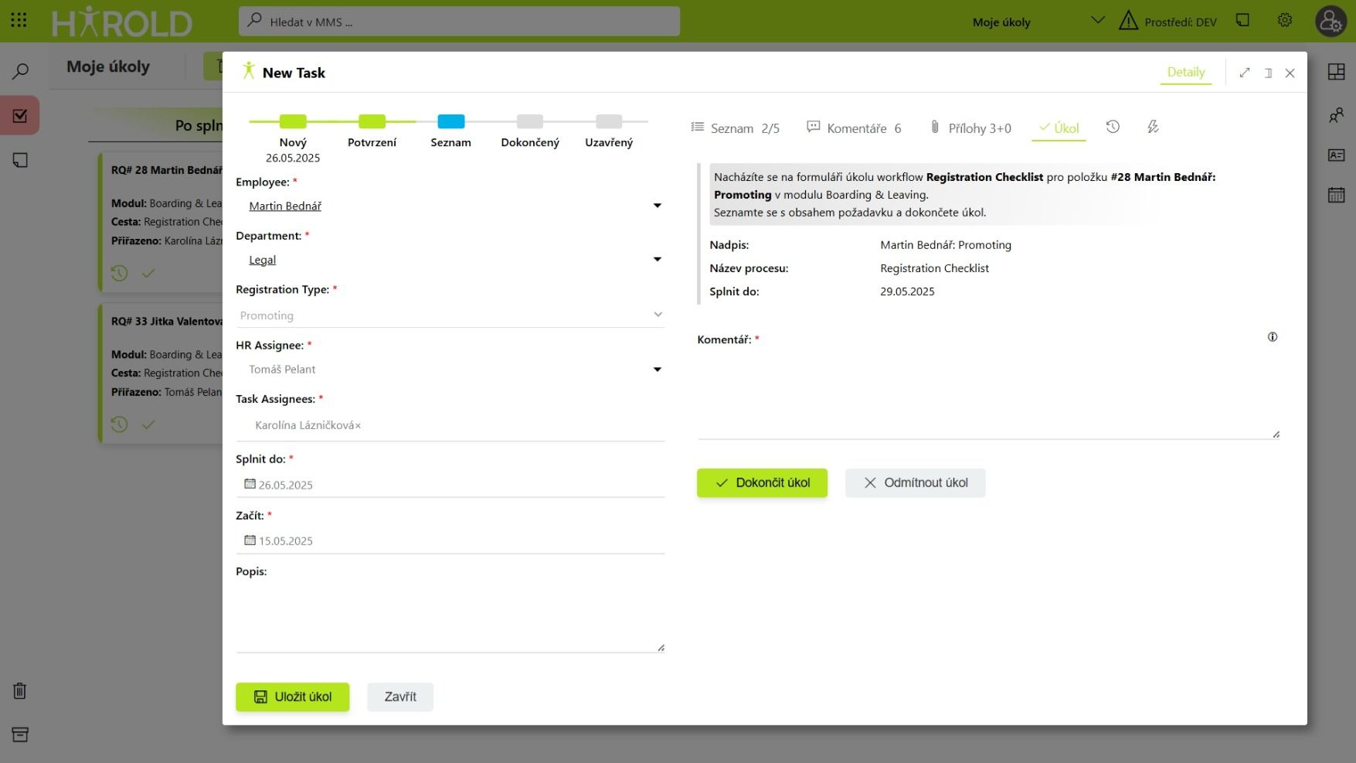Click the Komentář info icon

(1272, 337)
